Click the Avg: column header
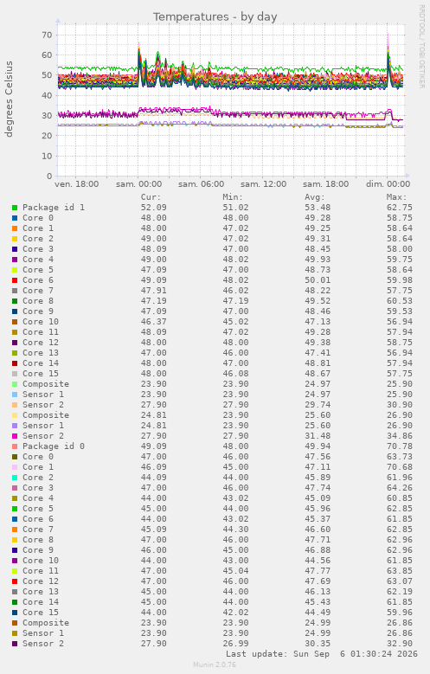This screenshot has width=430, height=674. coord(315,197)
